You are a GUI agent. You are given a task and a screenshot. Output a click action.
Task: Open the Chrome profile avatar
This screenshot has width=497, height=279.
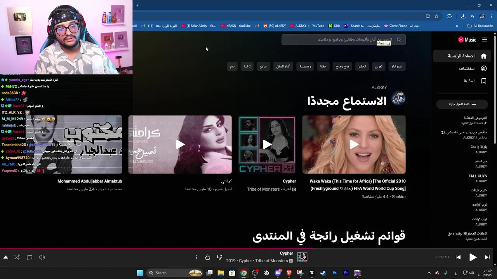tap(482, 16)
